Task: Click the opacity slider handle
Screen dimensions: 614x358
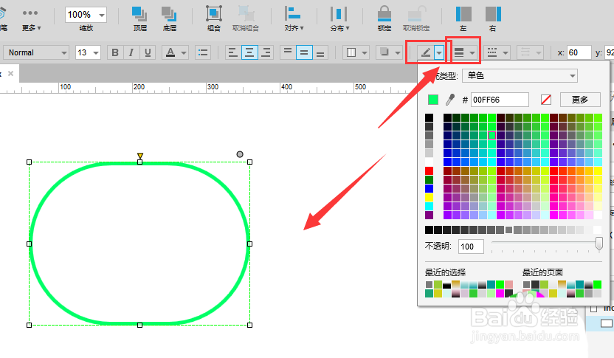Action: pyautogui.click(x=599, y=244)
